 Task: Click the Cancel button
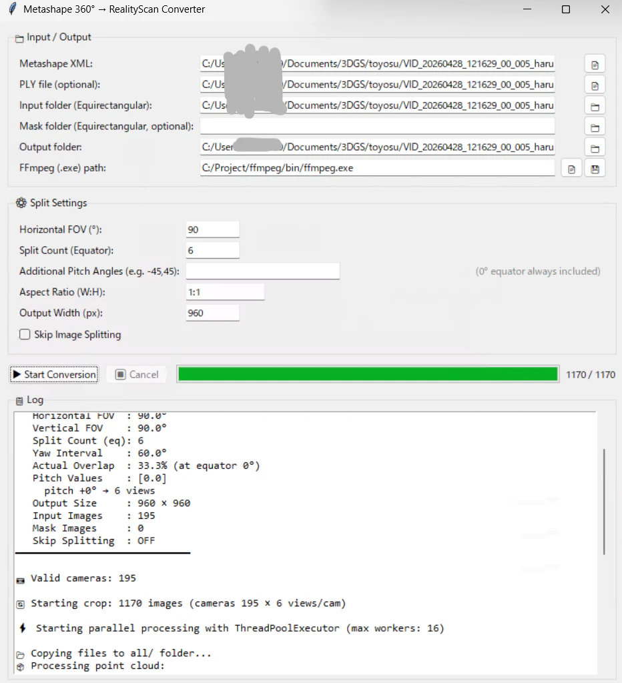pos(137,374)
